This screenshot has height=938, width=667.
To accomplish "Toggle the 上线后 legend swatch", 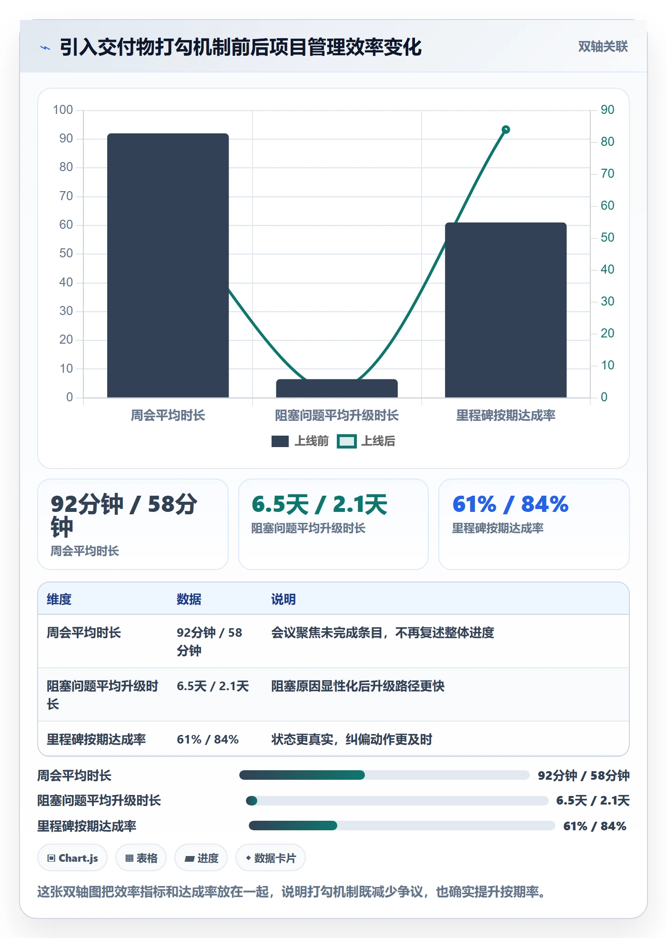I will click(x=347, y=441).
